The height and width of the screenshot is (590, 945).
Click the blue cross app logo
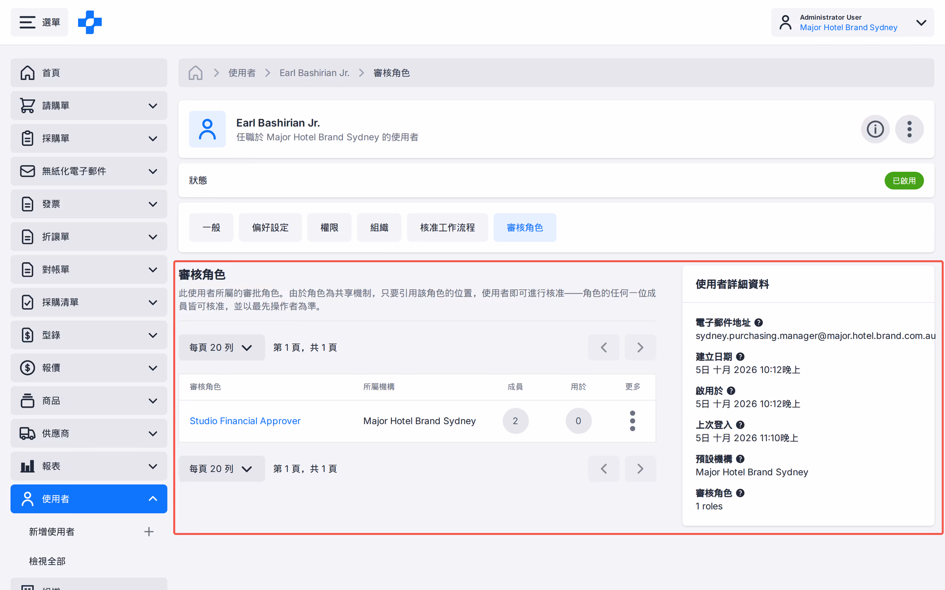point(90,22)
